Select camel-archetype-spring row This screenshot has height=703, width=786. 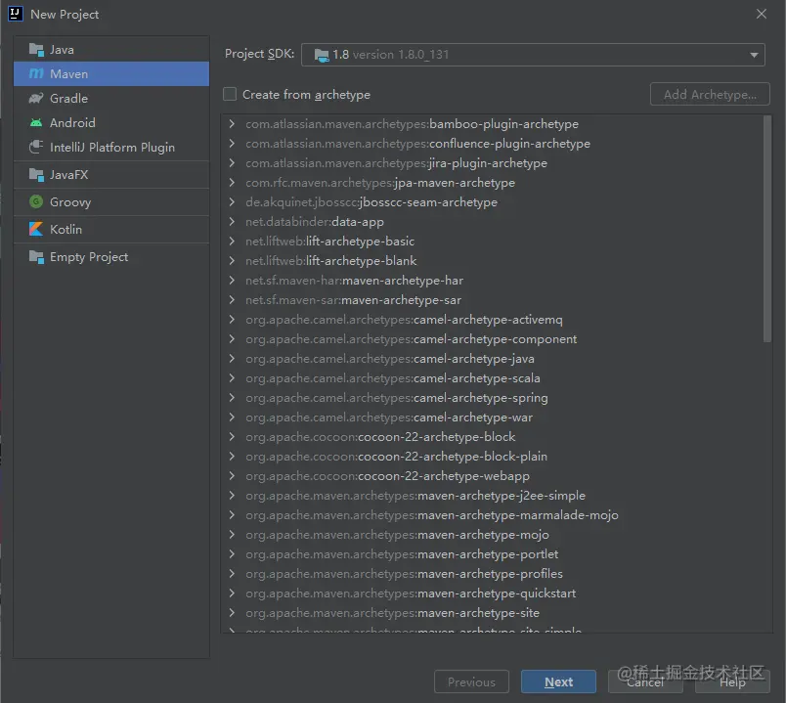point(491,398)
